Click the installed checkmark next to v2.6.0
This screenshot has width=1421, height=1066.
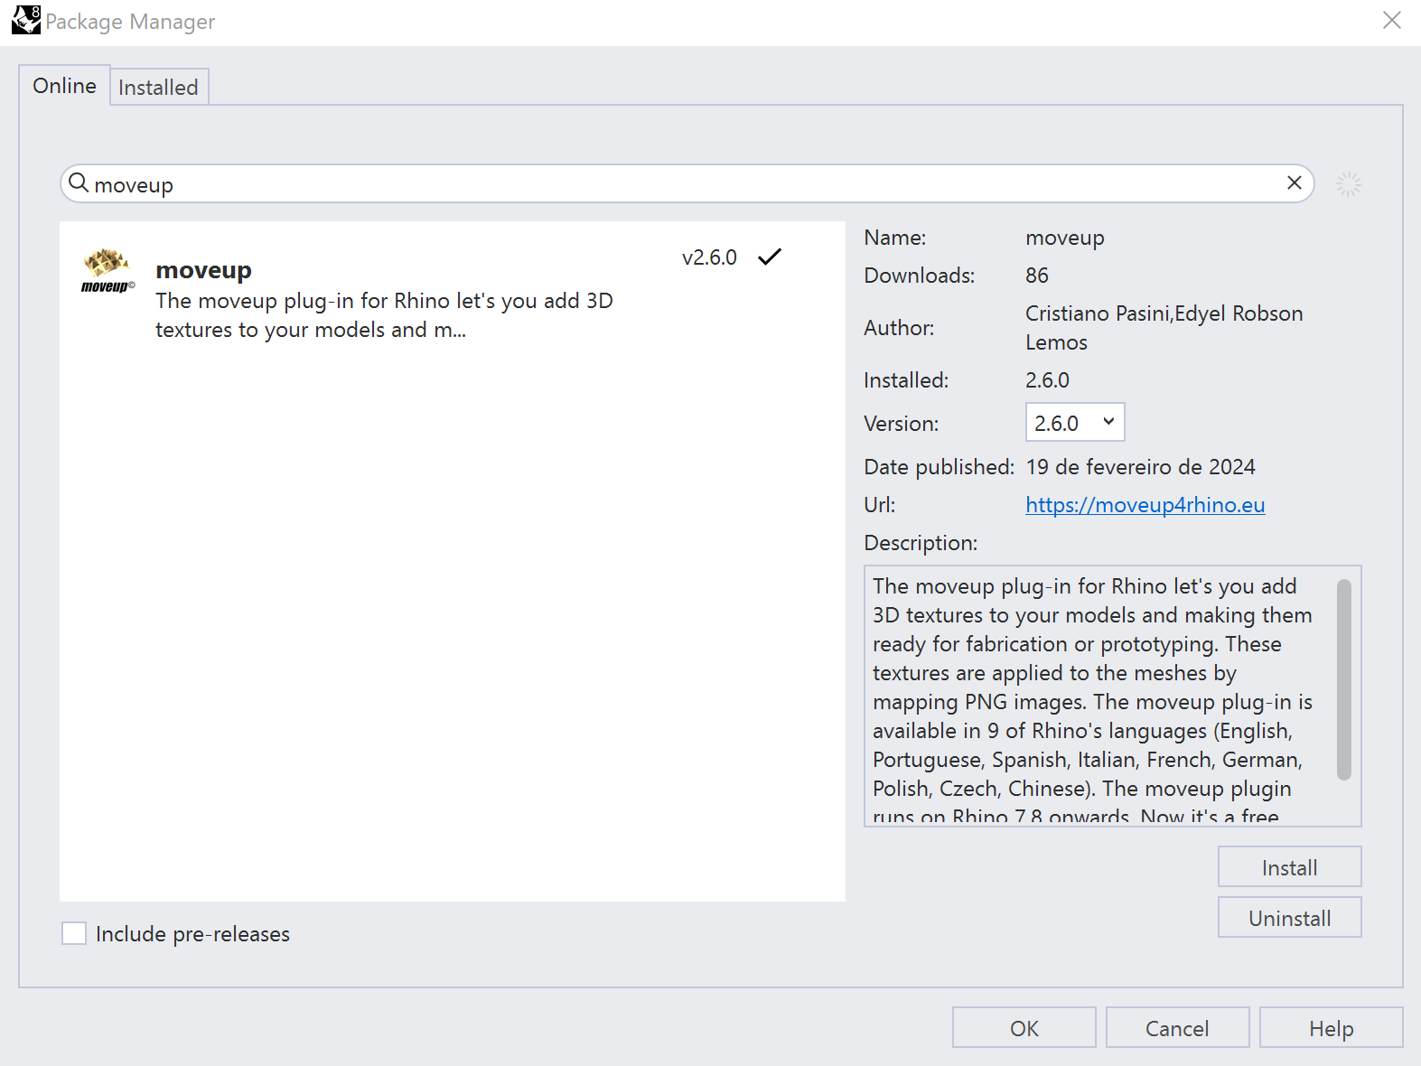click(x=770, y=257)
